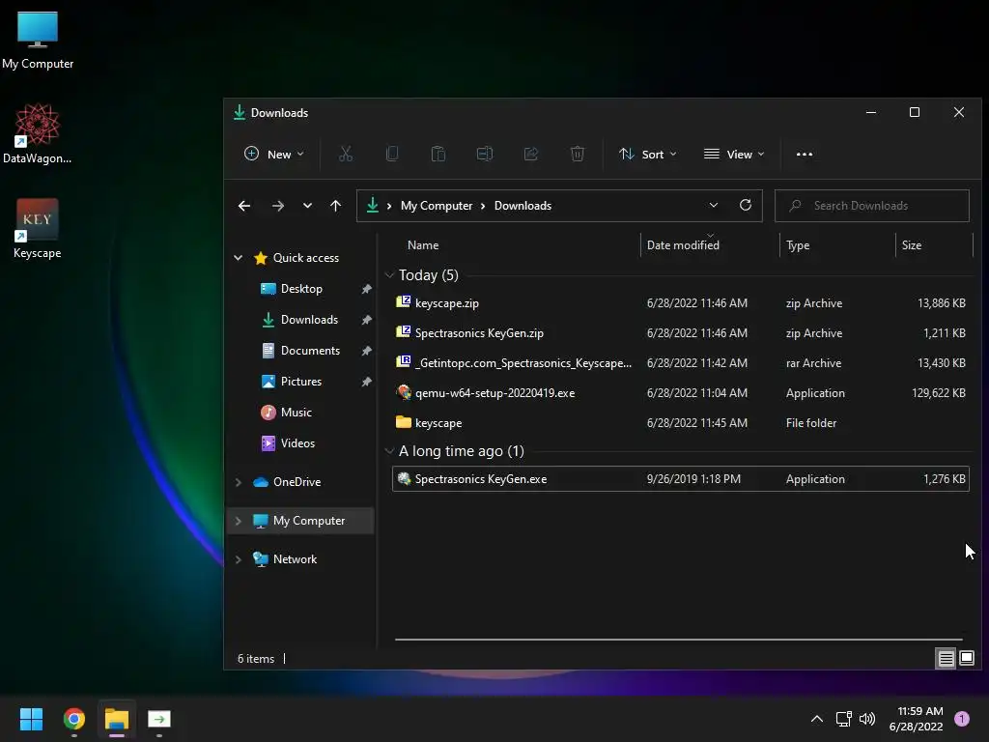Open Windows Start button
This screenshot has width=989, height=742.
[31, 719]
